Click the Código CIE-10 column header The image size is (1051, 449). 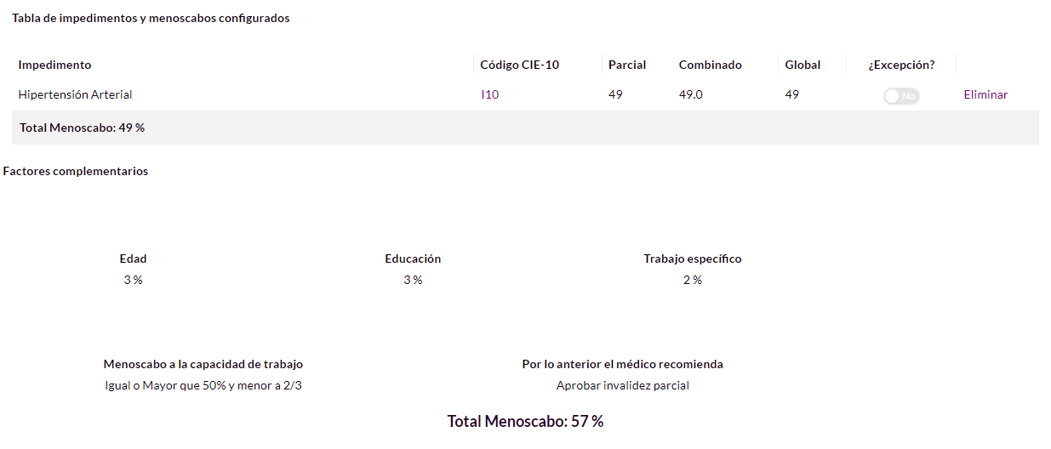tap(519, 65)
